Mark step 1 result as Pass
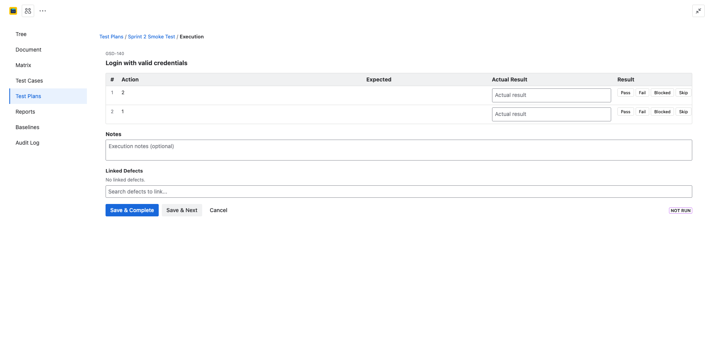The image size is (714, 349). [x=625, y=92]
